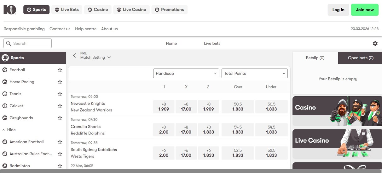
Task: Bet draw 17.00 in Sharks vs Dolphins
Action: [186, 130]
